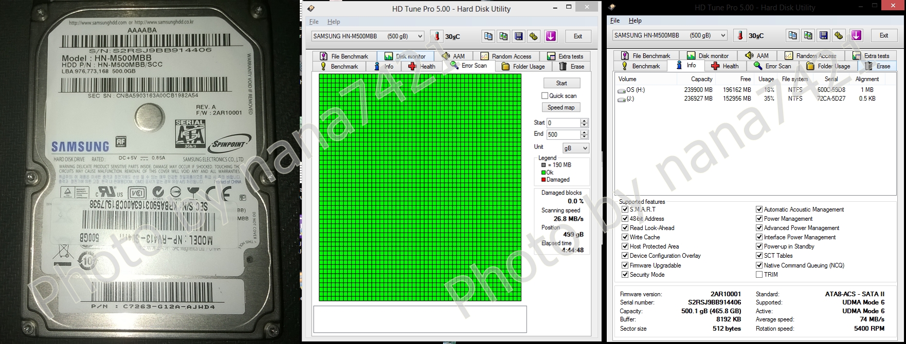
Task: Sort by Alignment column header
Action: [x=867, y=79]
